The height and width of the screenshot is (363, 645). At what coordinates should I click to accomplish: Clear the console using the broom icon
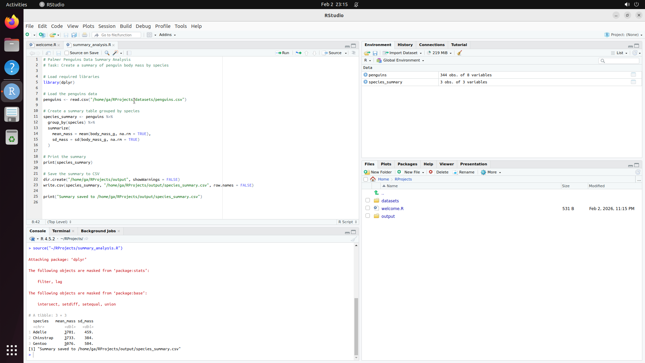tap(354, 239)
